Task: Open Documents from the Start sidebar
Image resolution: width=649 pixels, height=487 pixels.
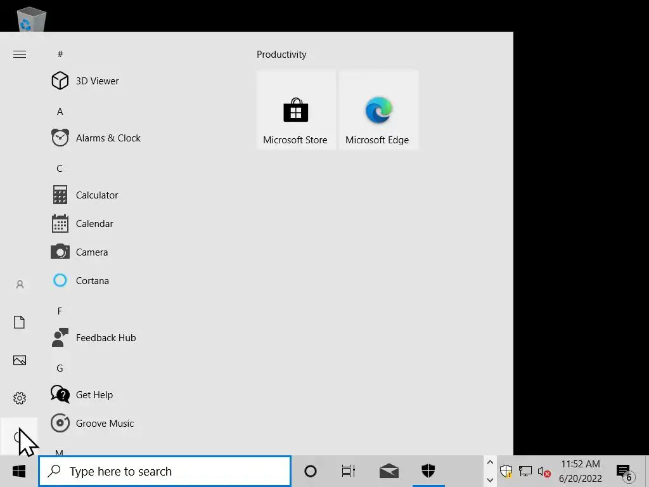Action: [x=20, y=322]
